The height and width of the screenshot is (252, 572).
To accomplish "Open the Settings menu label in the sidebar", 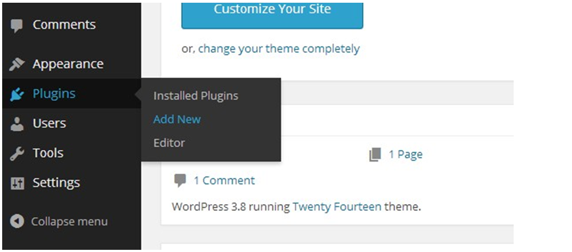I will 56,183.
